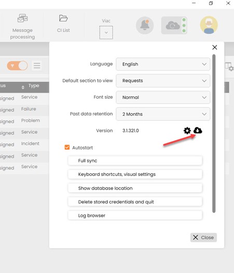Screen dimensions: 234x273
Task: Open the notifications bell icon
Action: (145, 25)
